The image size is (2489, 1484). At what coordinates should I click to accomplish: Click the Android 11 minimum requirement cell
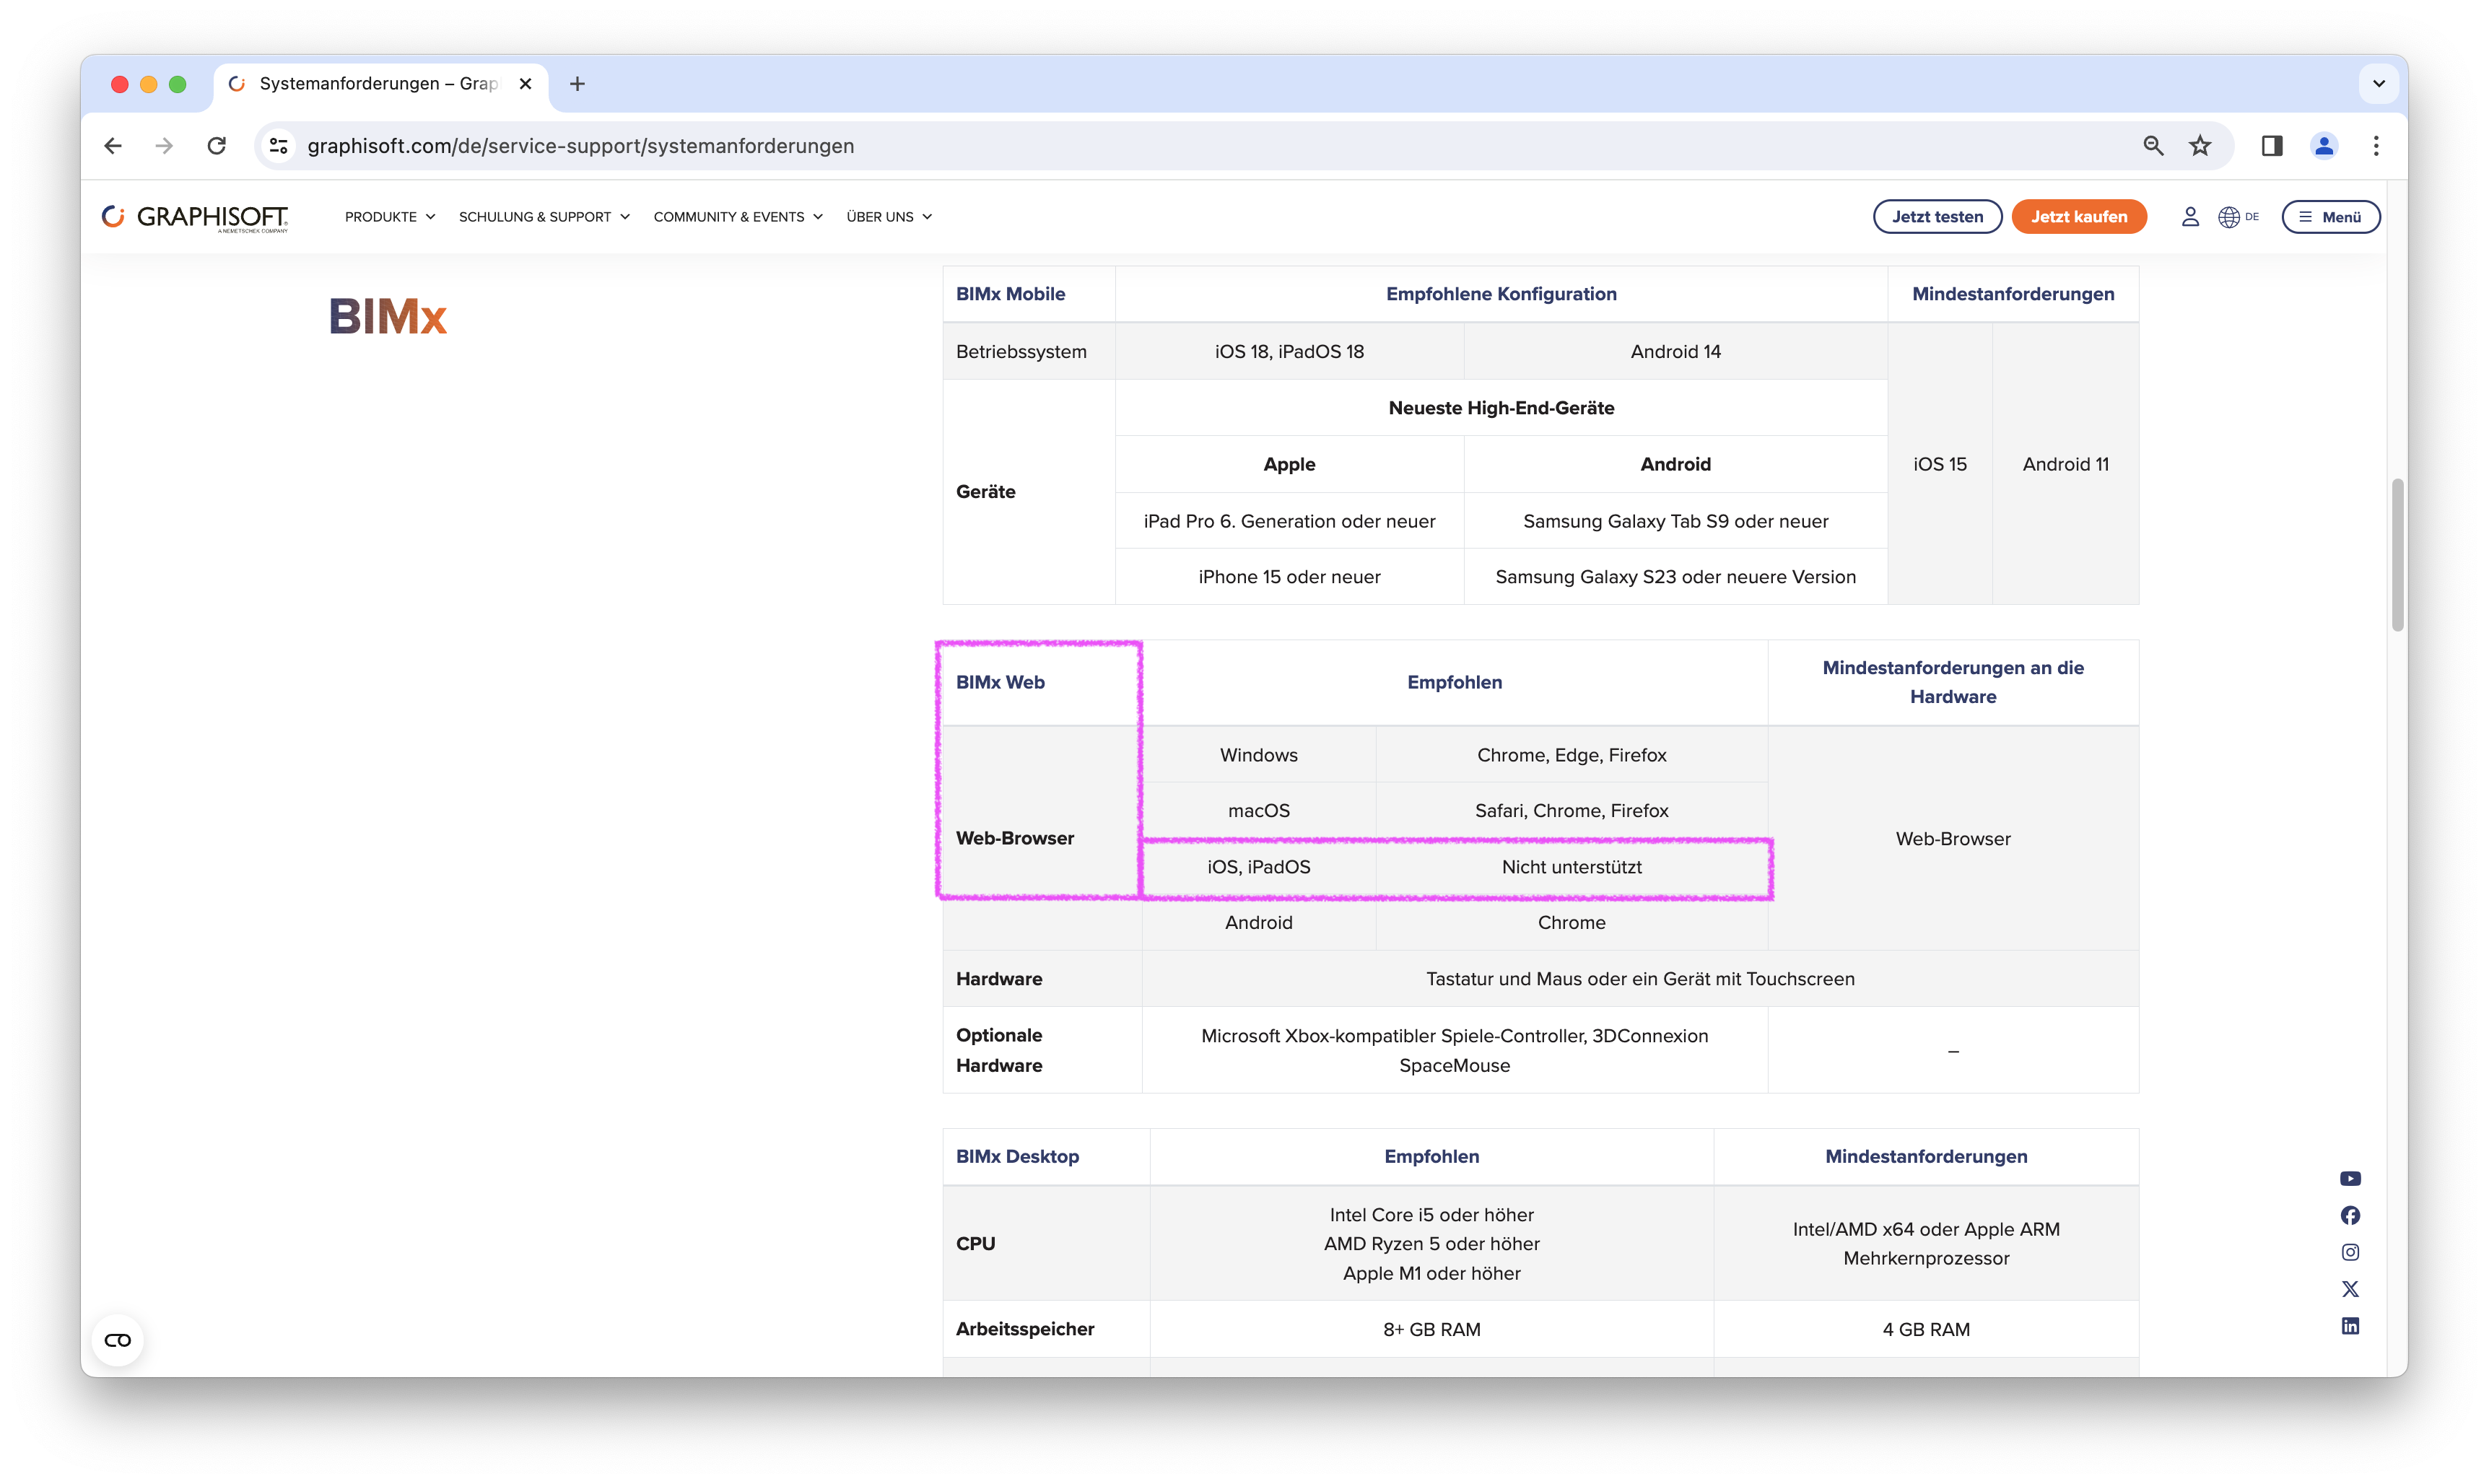[x=2065, y=464]
